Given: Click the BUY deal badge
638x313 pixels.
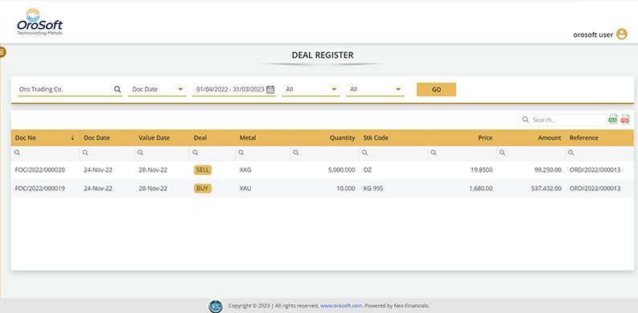Looking at the screenshot, I should pyautogui.click(x=202, y=189).
